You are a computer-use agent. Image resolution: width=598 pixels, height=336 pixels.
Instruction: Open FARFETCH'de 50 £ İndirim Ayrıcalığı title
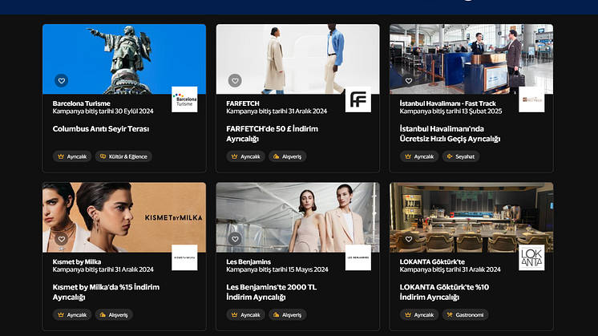[x=272, y=134]
